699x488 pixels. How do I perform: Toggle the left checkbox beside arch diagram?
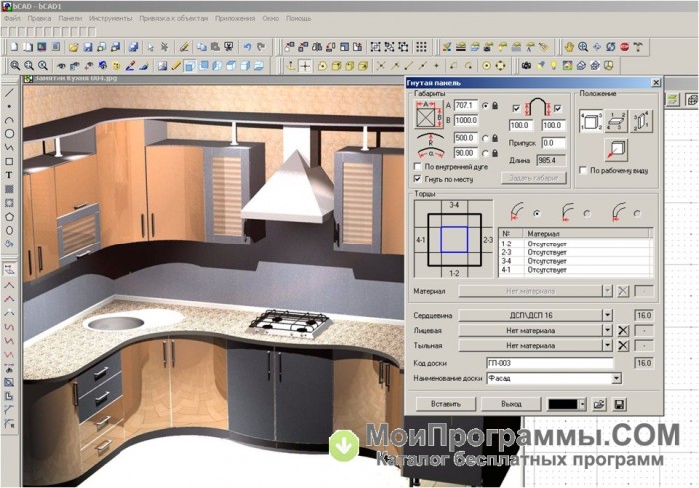pos(516,108)
